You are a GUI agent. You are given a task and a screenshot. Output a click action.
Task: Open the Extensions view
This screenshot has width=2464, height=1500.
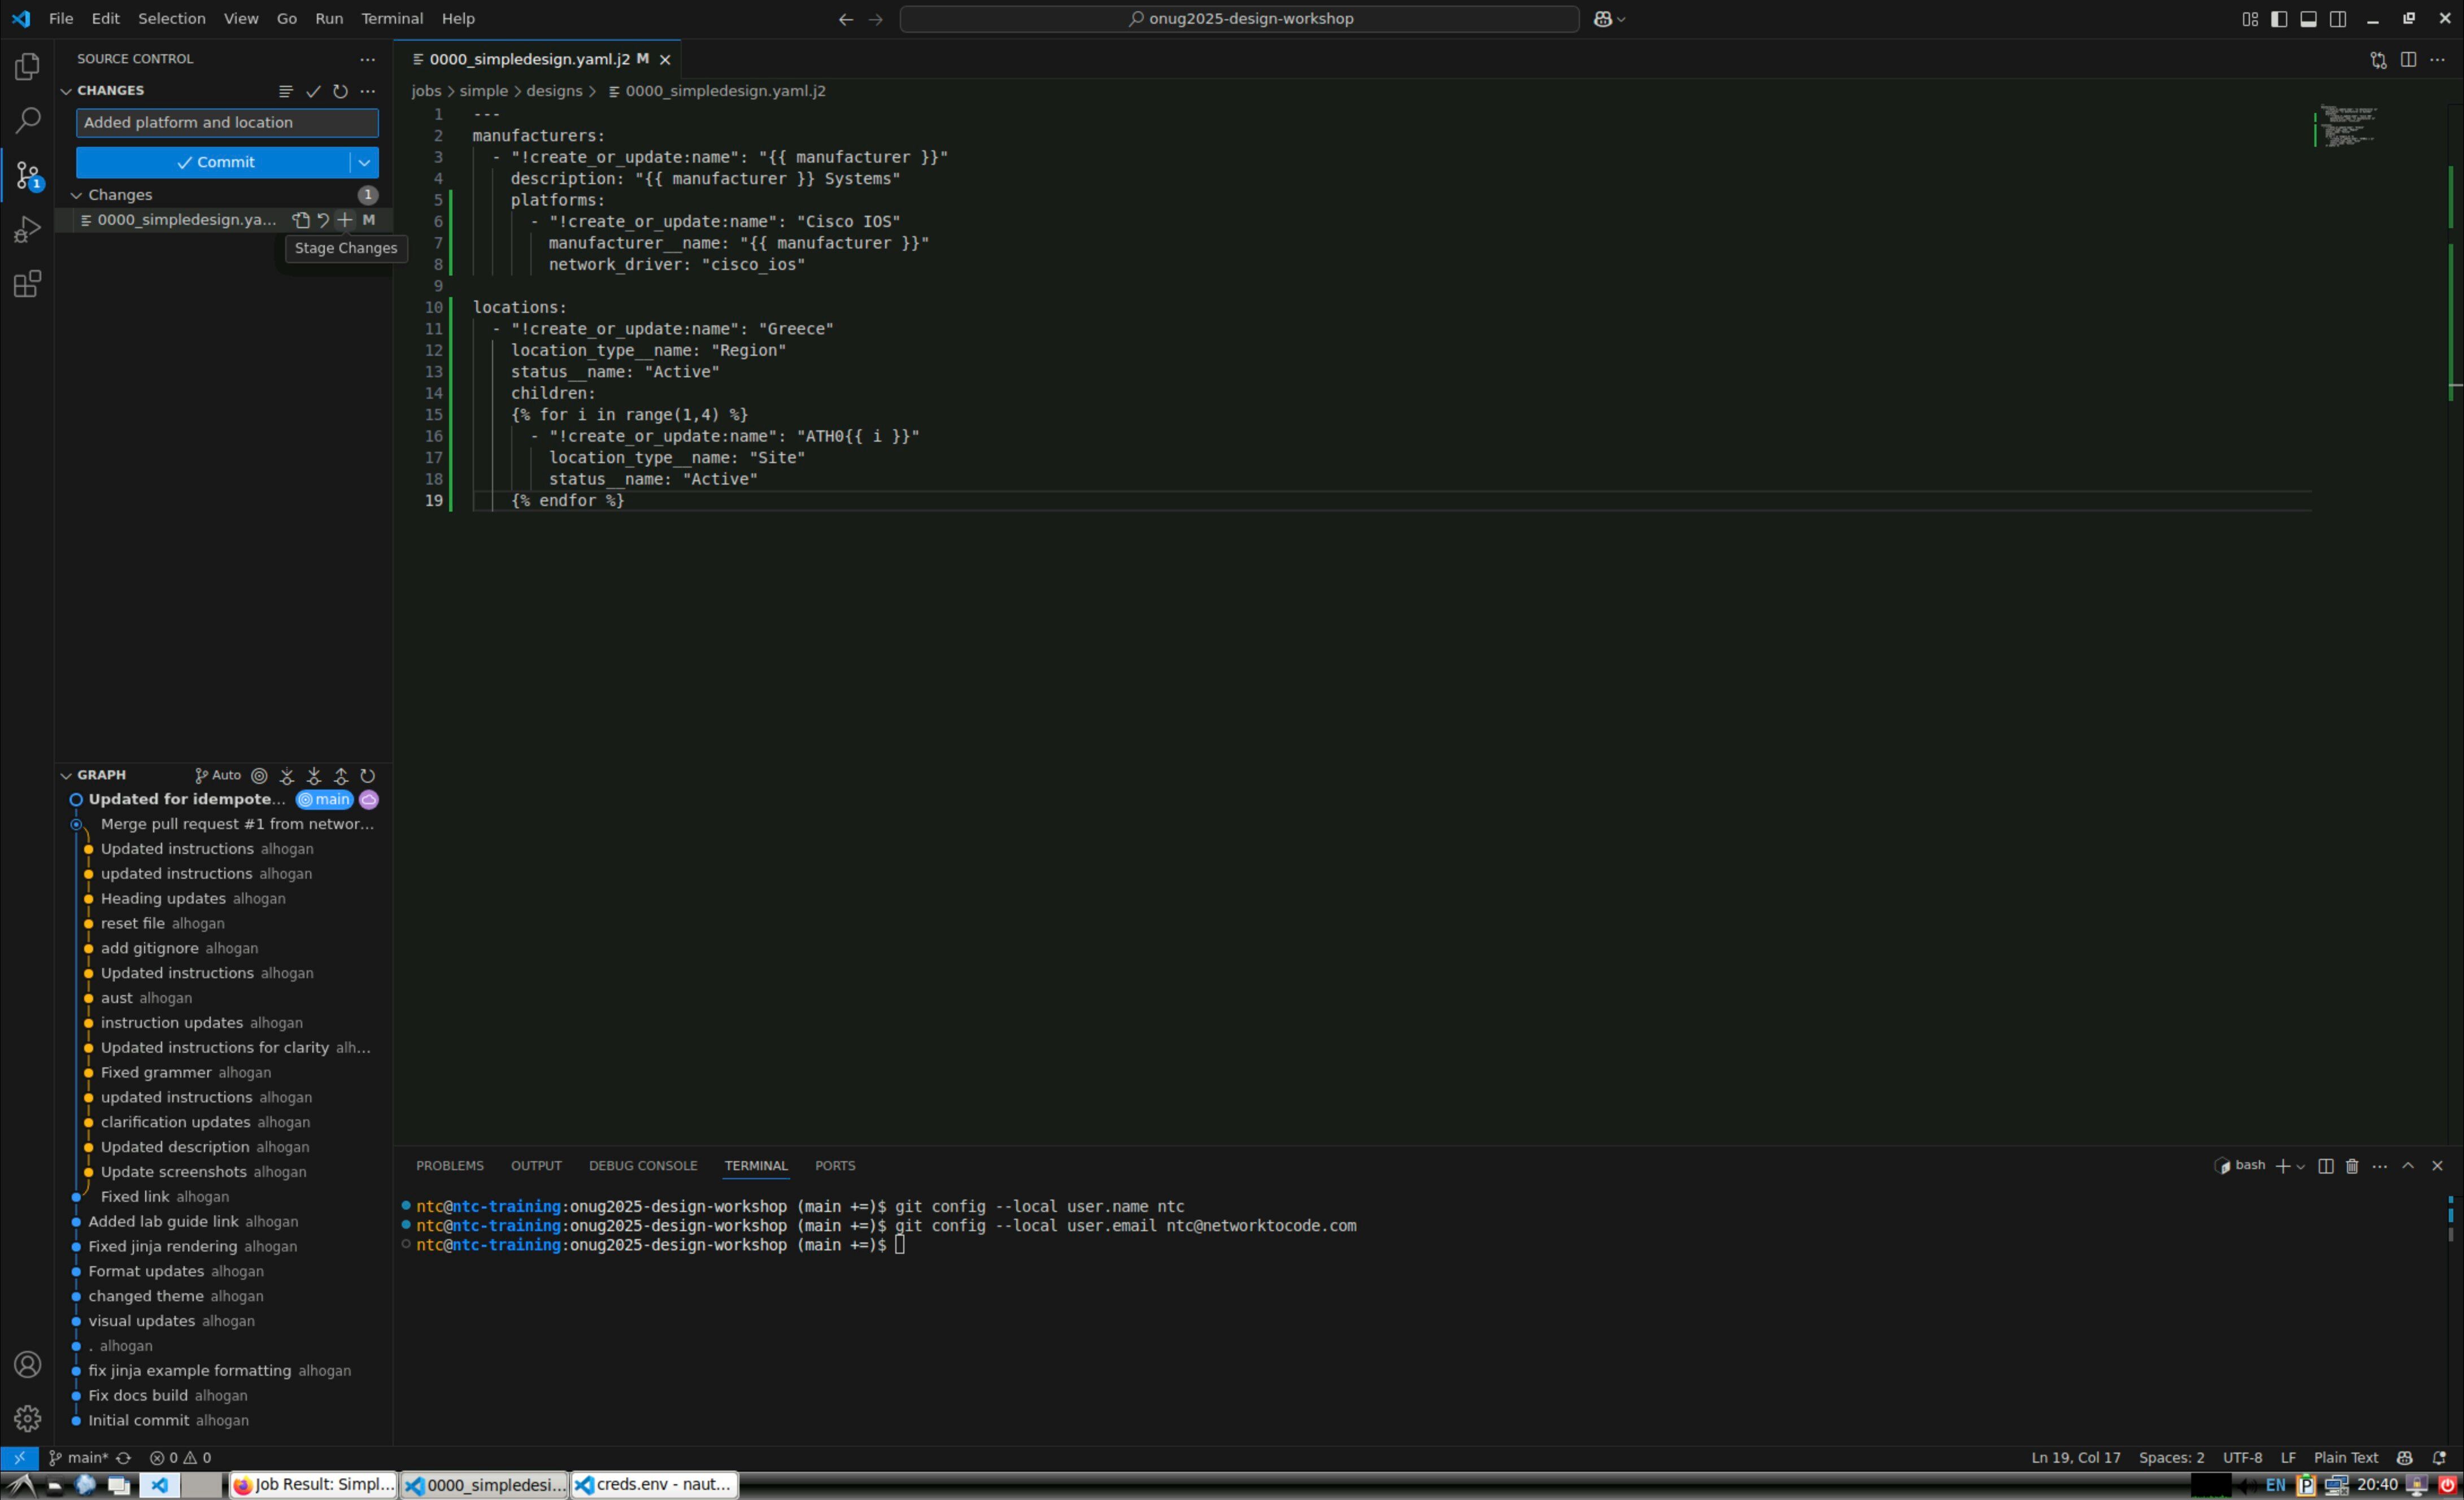[x=27, y=285]
